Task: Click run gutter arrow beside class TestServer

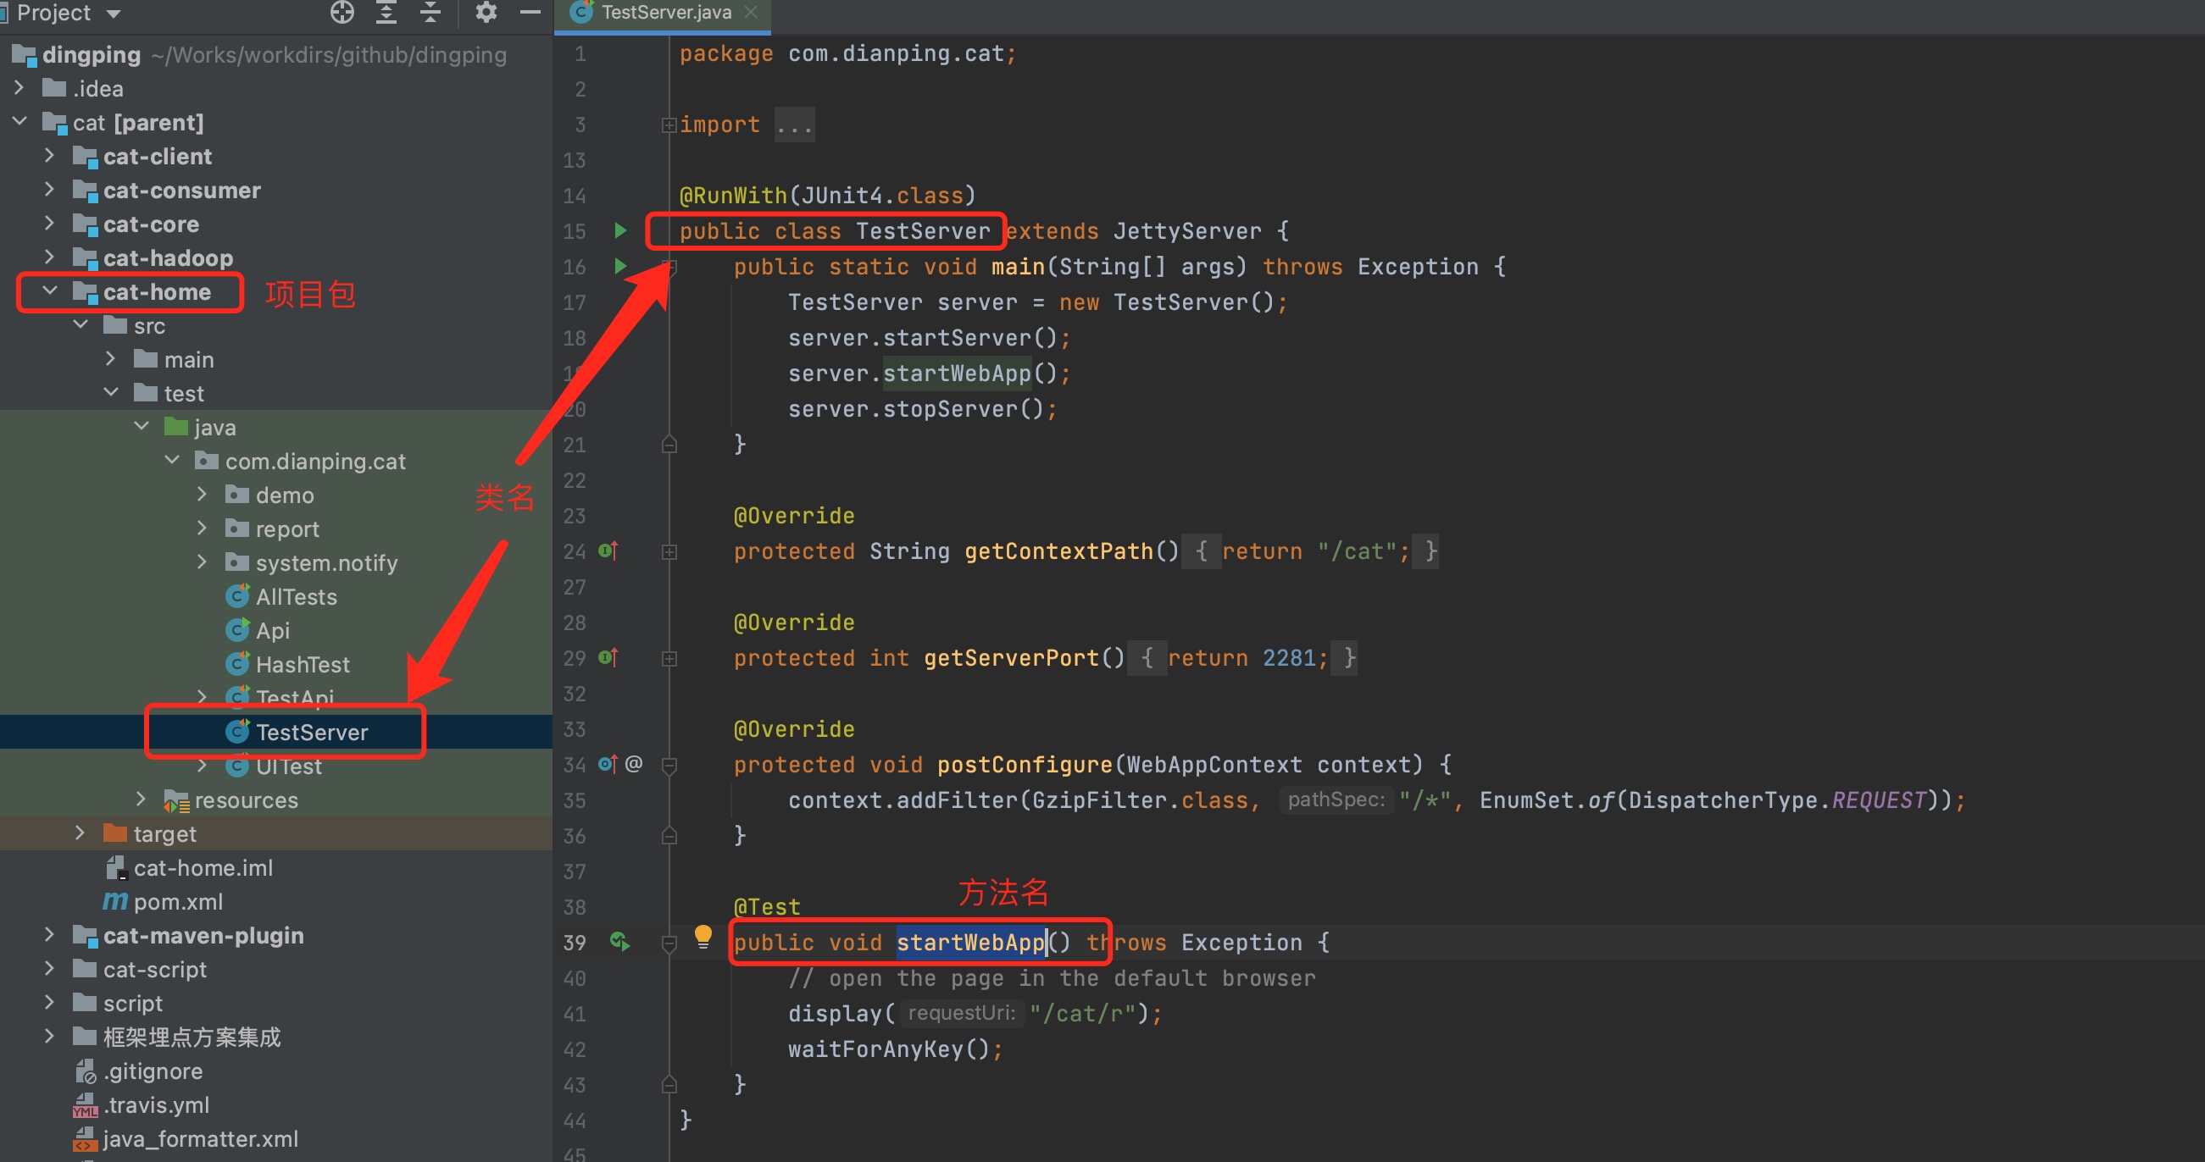Action: 620,230
